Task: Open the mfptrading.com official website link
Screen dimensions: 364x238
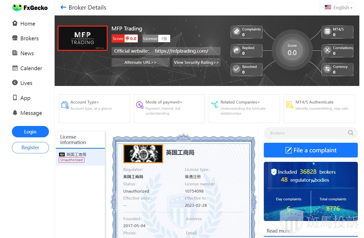Action: (x=181, y=51)
